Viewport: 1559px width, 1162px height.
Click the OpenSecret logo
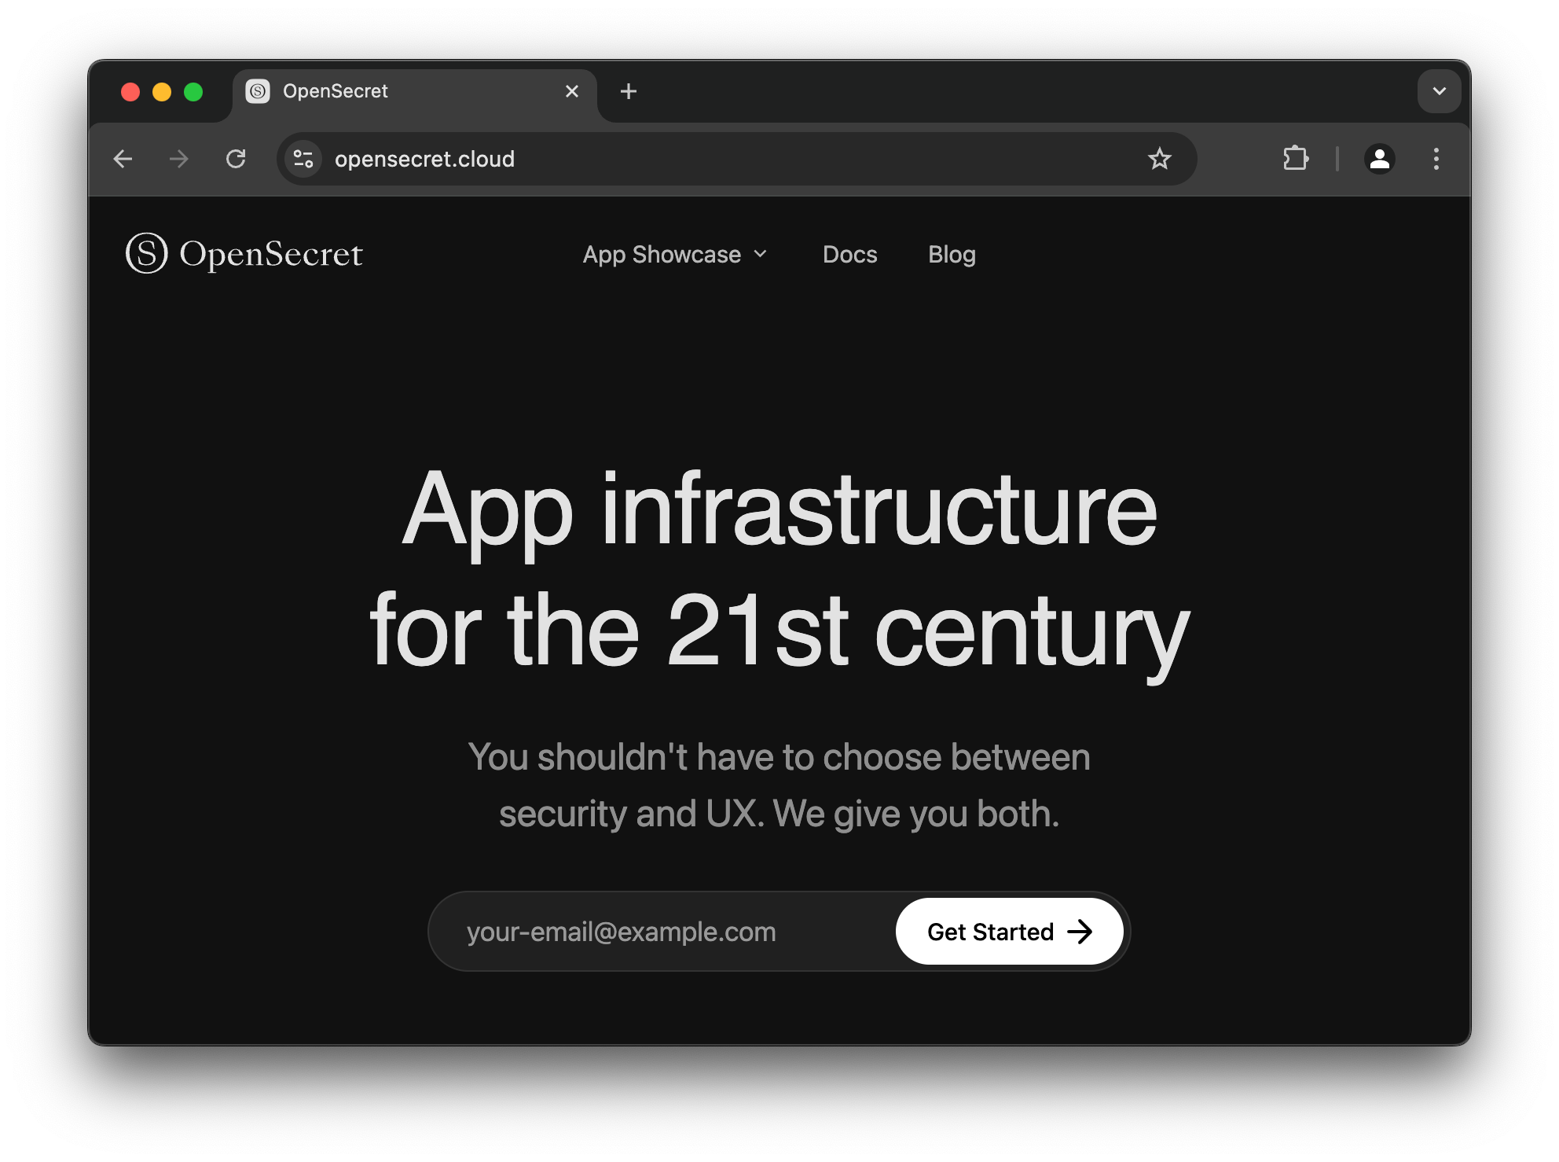244,254
